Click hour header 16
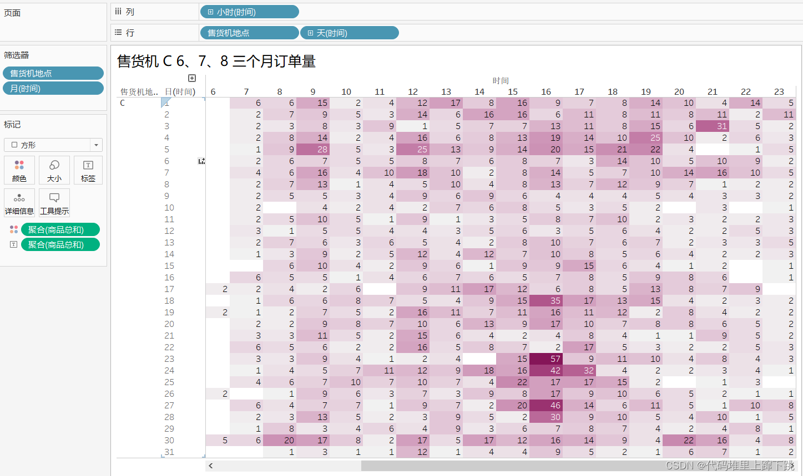This screenshot has width=803, height=476. [x=546, y=92]
